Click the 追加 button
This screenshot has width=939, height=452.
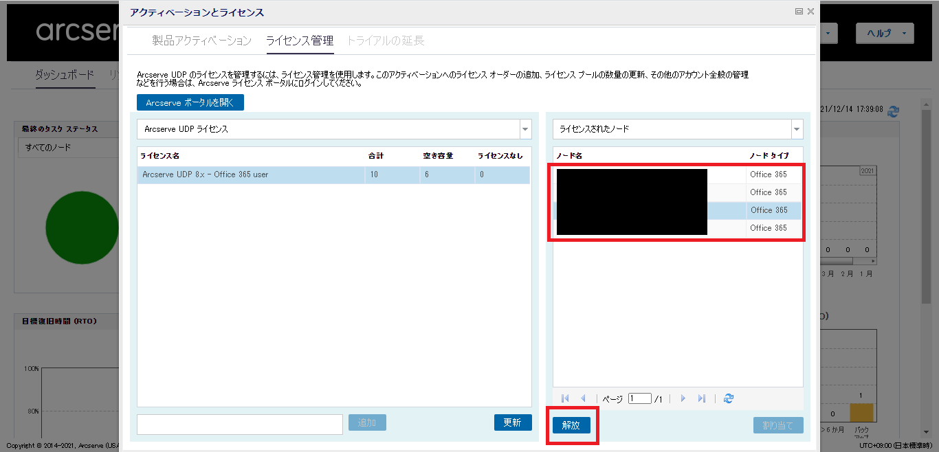pyautogui.click(x=367, y=422)
